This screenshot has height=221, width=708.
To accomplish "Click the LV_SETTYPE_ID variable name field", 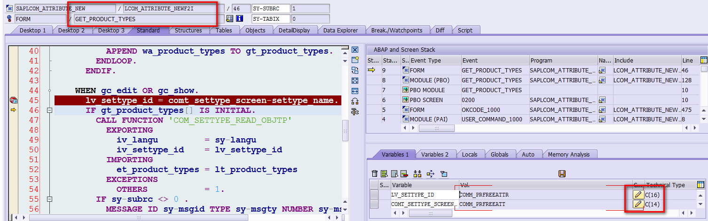I will [425, 194].
